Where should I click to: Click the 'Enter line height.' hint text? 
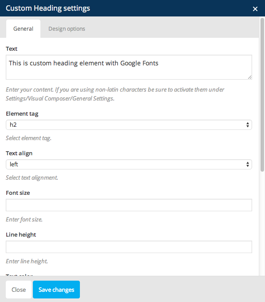pos(27,261)
